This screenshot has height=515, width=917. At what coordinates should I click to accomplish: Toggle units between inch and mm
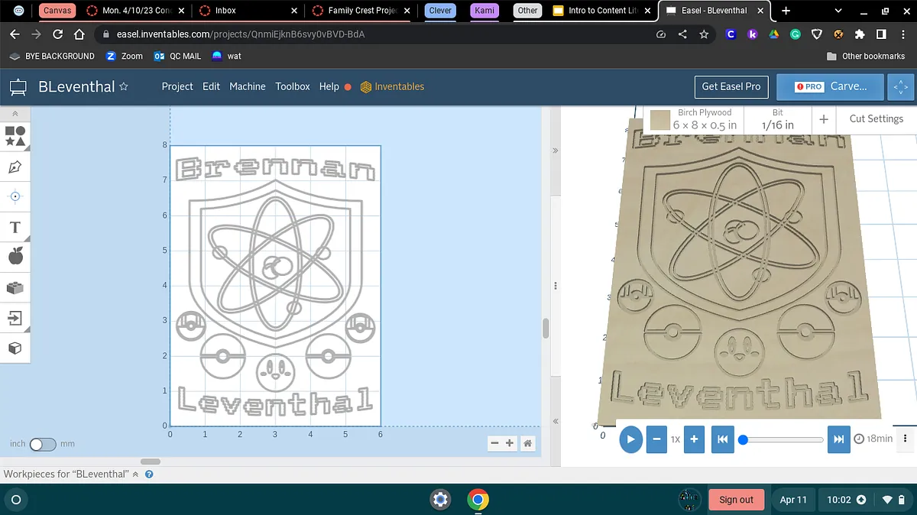42,444
